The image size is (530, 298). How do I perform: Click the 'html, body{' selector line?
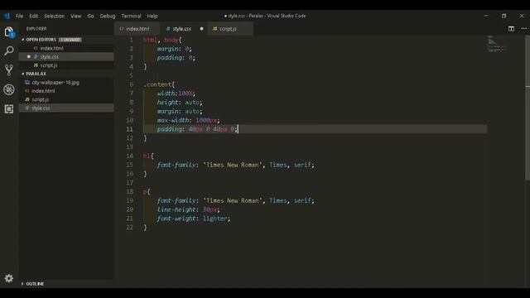[x=162, y=40]
